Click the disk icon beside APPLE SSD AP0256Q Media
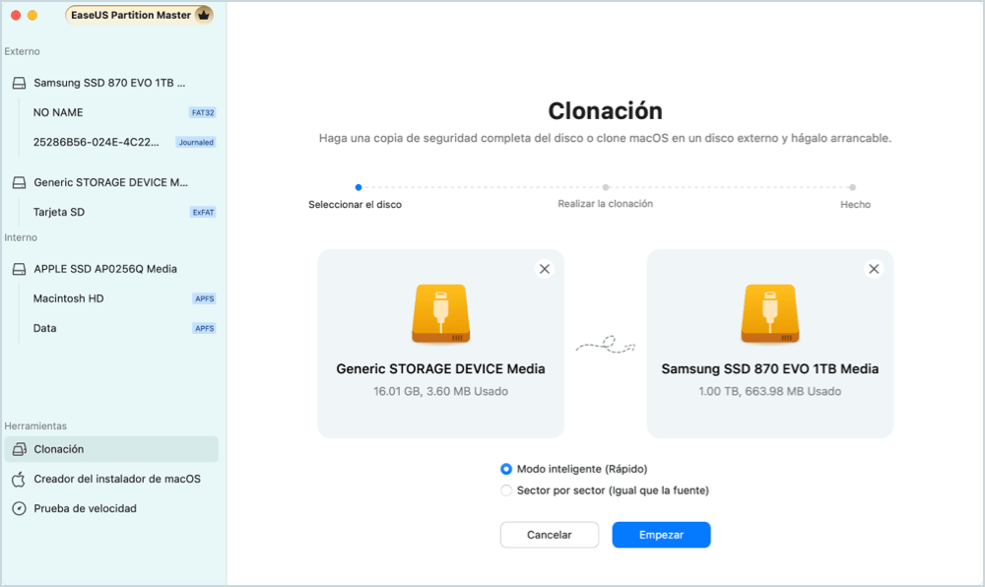The width and height of the screenshot is (985, 587). click(x=20, y=269)
